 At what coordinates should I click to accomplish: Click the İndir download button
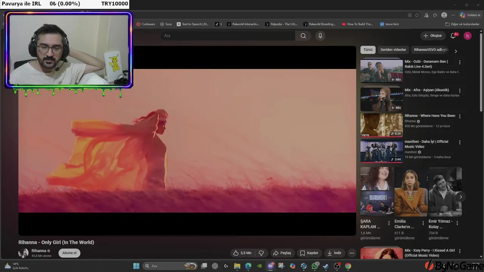[x=334, y=253]
